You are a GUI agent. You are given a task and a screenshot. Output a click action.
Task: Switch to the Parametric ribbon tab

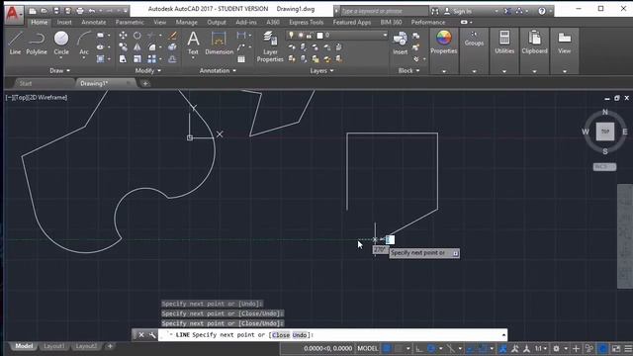click(130, 22)
